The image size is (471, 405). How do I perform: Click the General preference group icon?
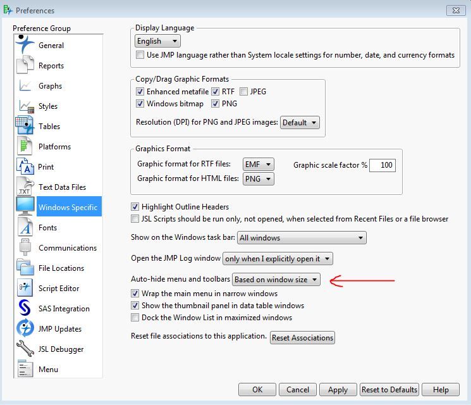[25, 44]
